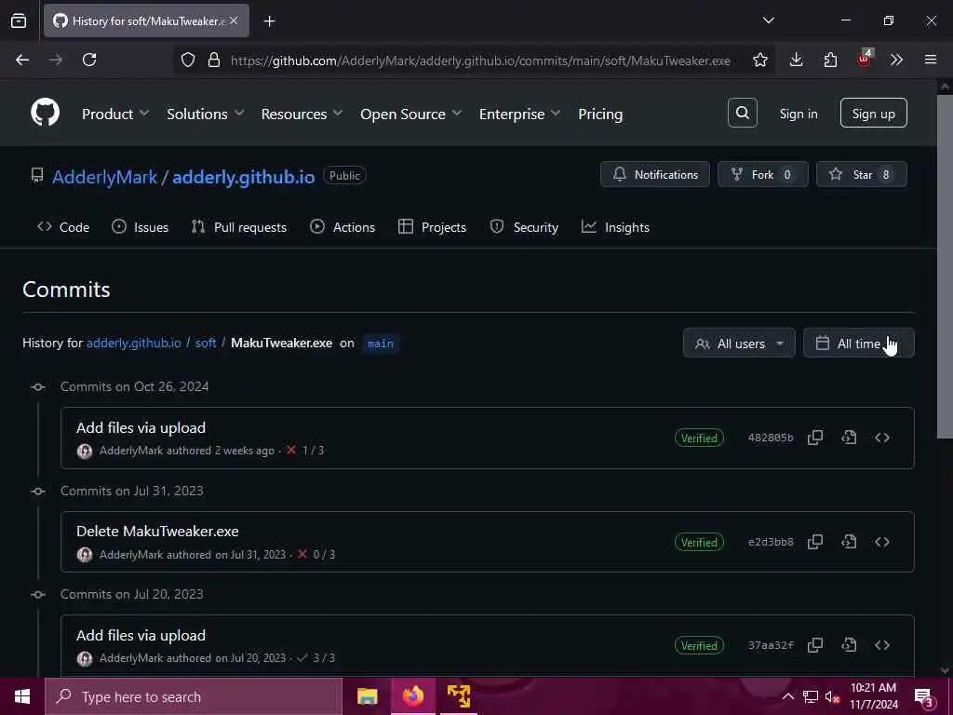Screen dimensions: 953x715
Task: Expand the Solutions menu
Action: 206,114
